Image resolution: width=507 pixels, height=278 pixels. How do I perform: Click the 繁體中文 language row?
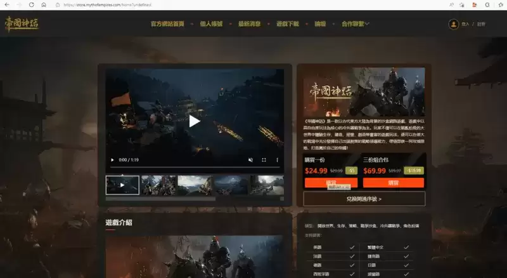tap(387, 248)
